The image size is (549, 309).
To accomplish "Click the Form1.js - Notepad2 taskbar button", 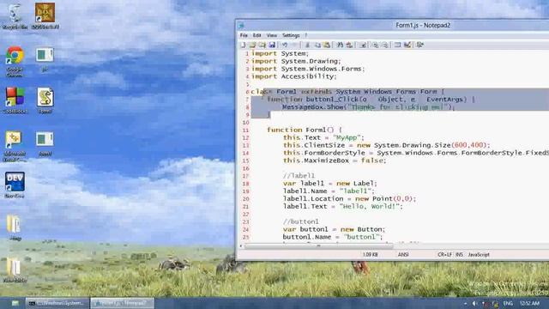I will click(122, 303).
